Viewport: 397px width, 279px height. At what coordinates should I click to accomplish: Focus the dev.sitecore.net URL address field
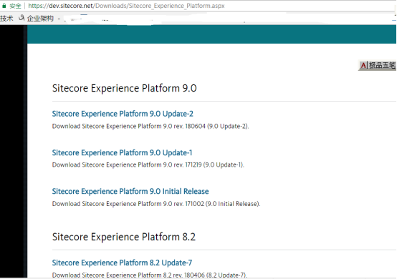(126, 6)
